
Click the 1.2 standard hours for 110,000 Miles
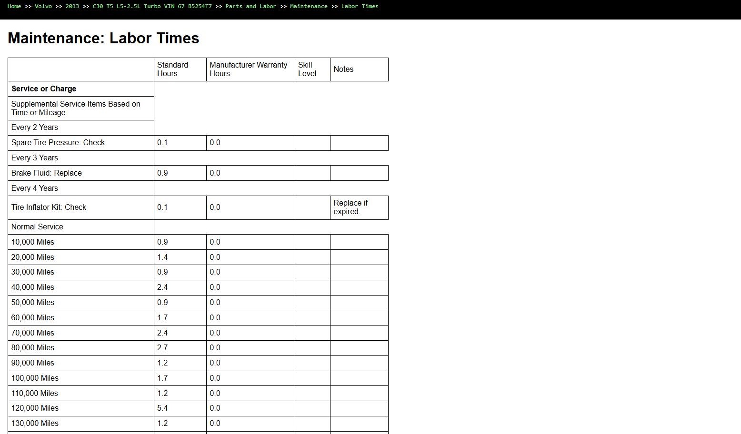[180, 394]
